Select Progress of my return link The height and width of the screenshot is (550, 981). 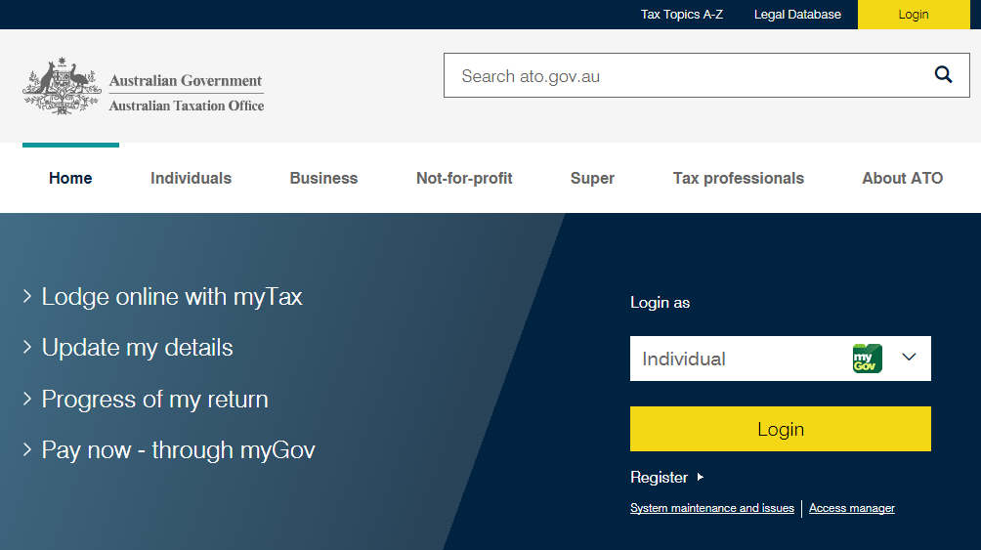tap(154, 400)
